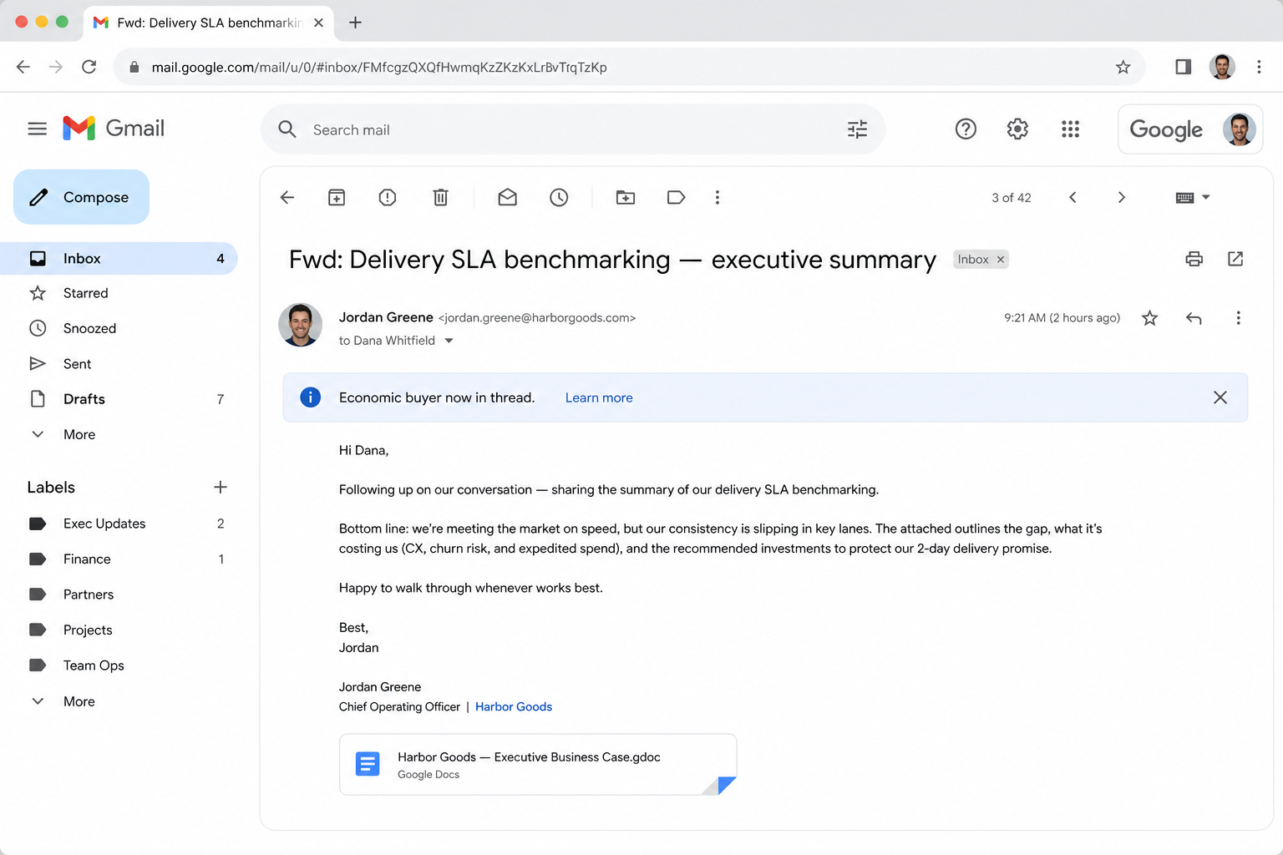
Task: Snooze this email with the clock icon
Action: [x=559, y=198]
